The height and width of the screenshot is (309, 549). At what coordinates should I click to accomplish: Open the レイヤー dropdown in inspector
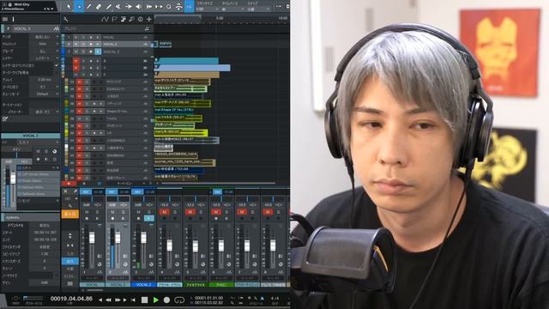tap(44, 58)
